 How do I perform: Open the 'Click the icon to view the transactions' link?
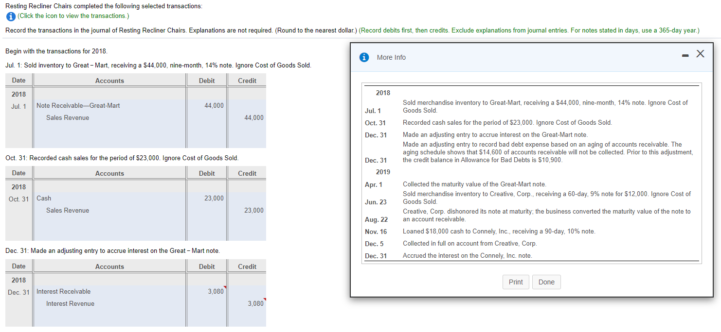point(73,16)
